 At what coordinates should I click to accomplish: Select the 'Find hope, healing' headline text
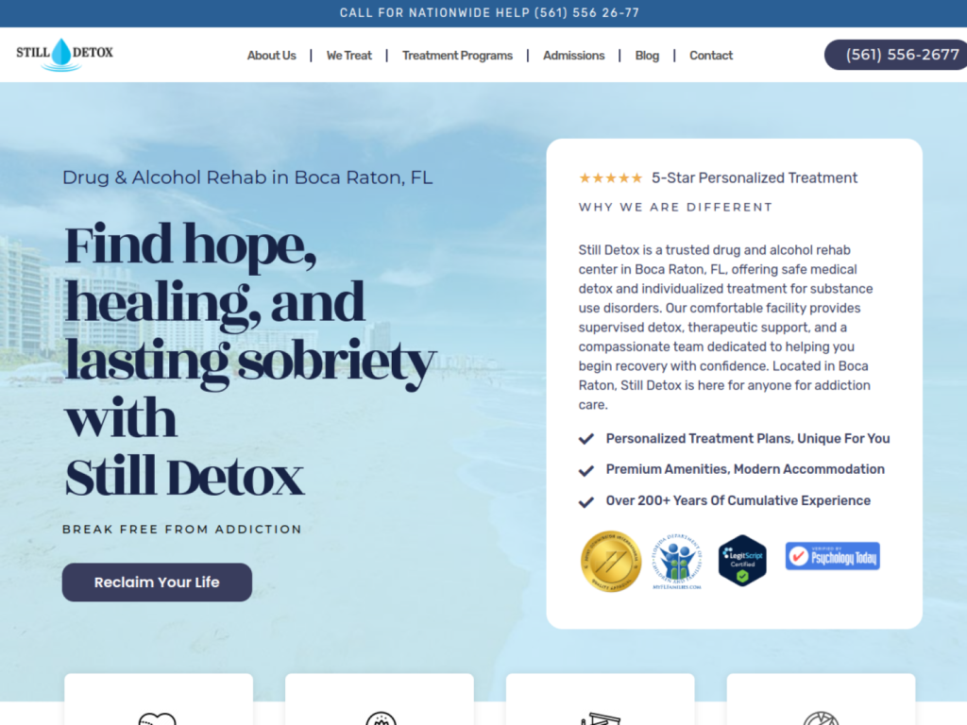(x=250, y=360)
